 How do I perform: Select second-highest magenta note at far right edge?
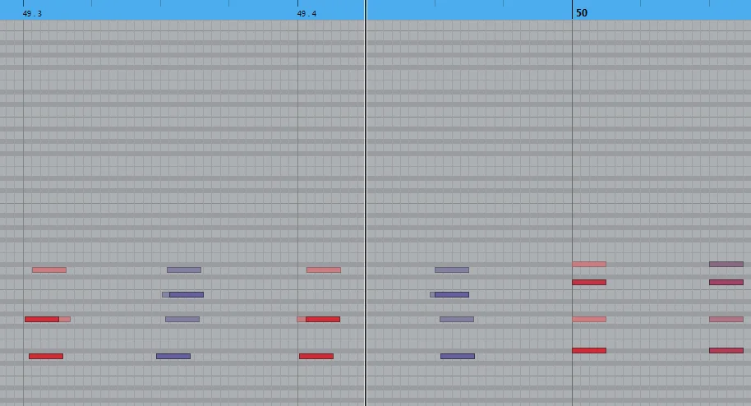click(726, 283)
